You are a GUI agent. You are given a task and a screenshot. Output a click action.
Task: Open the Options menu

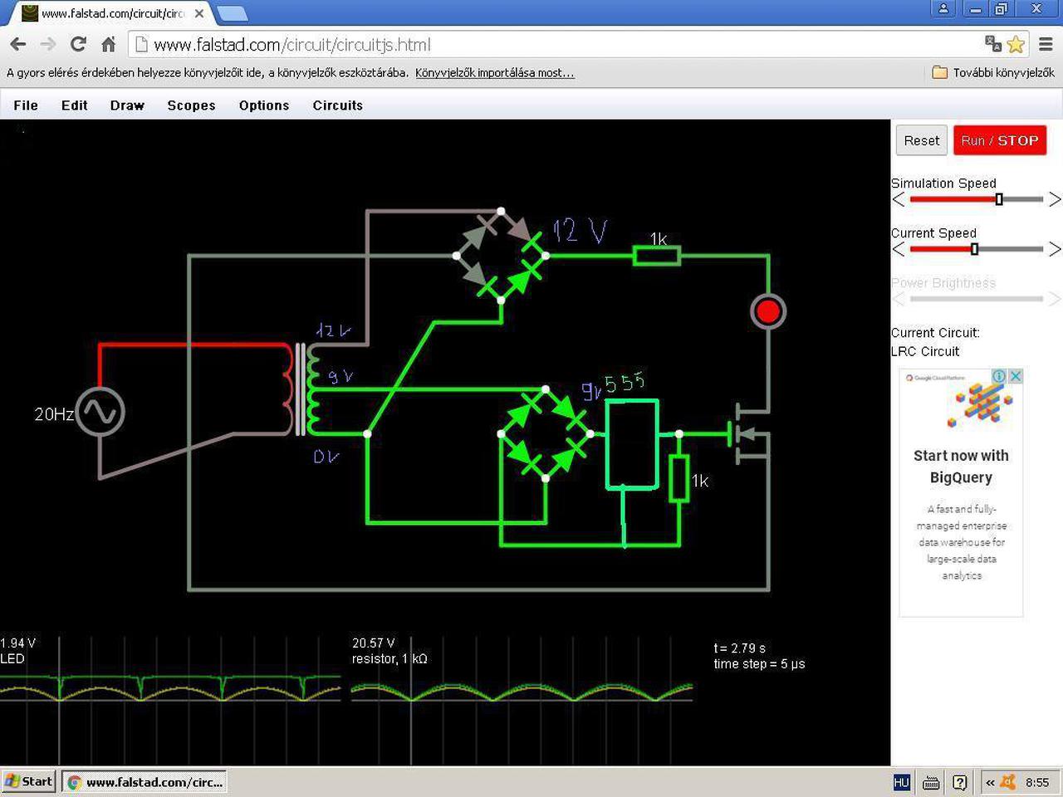(264, 105)
